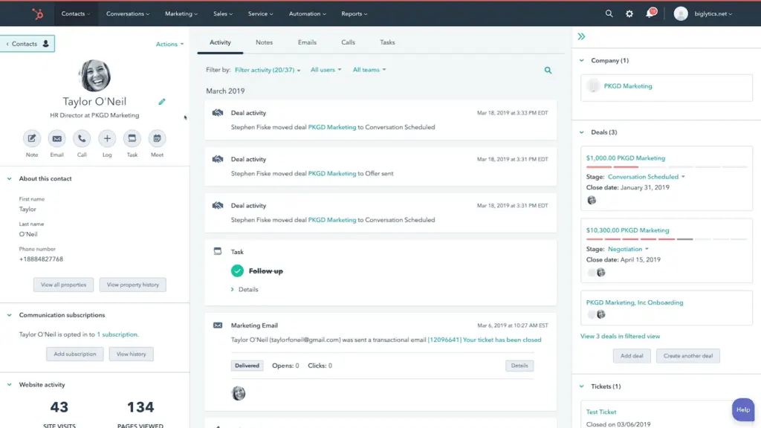761x428 pixels.
Task: Click $1,000.00 deal stage progress bar
Action: pyautogui.click(x=666, y=167)
